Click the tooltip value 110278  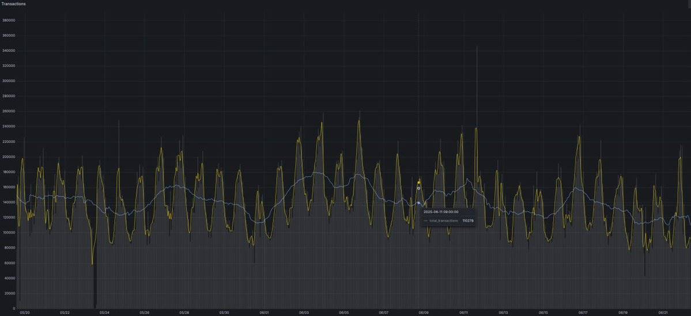[x=467, y=220]
